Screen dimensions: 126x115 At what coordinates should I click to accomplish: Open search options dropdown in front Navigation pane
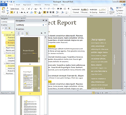pyautogui.click(x=46, y=25)
